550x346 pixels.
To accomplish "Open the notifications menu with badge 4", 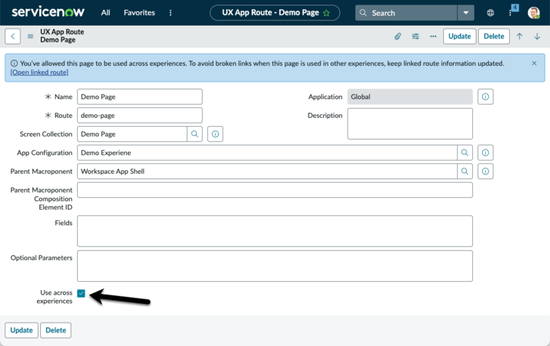I will [511, 11].
